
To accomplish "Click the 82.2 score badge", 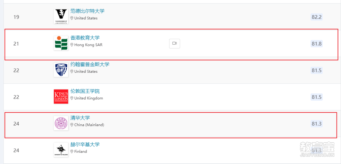I will pos(316,17).
